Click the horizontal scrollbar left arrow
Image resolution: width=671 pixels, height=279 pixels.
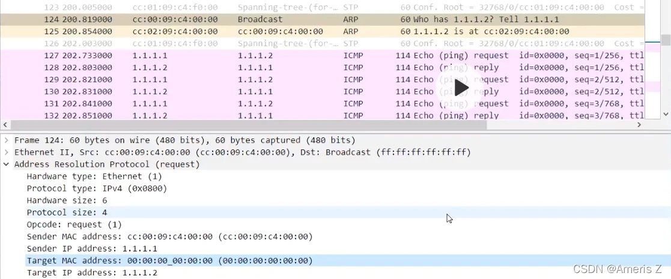[5, 125]
